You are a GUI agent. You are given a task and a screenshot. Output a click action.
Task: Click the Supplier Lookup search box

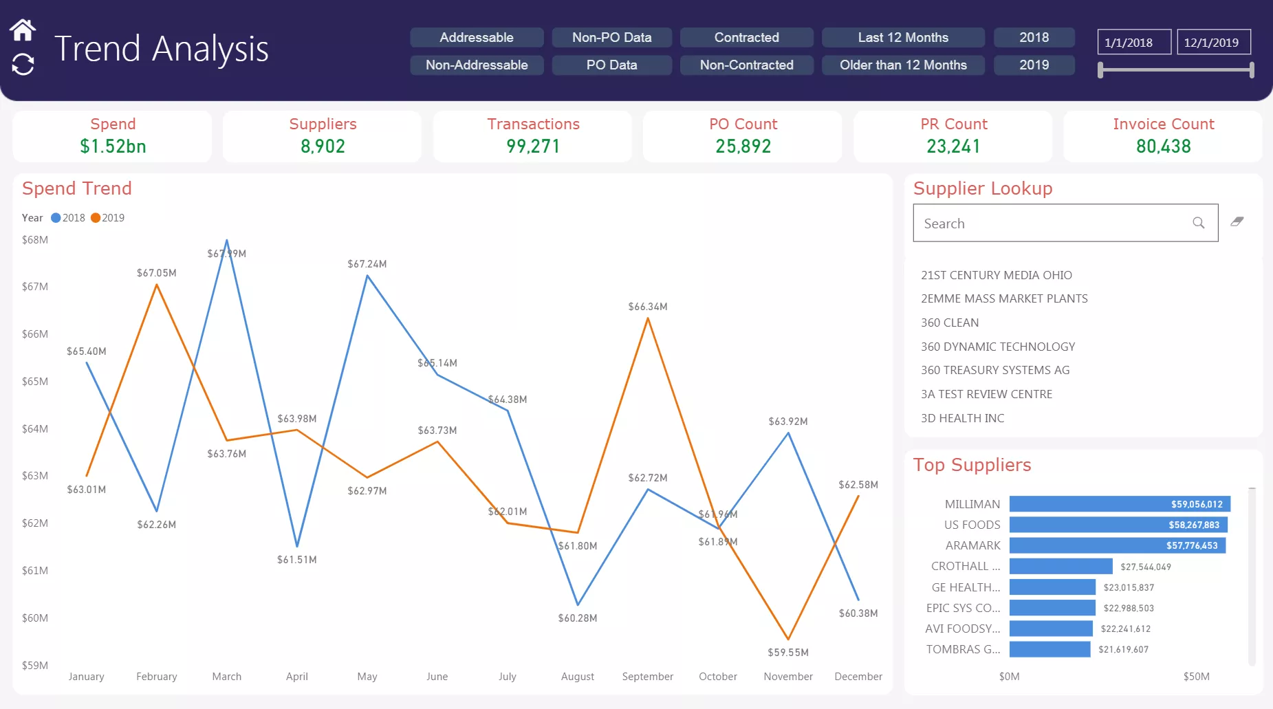point(1052,223)
